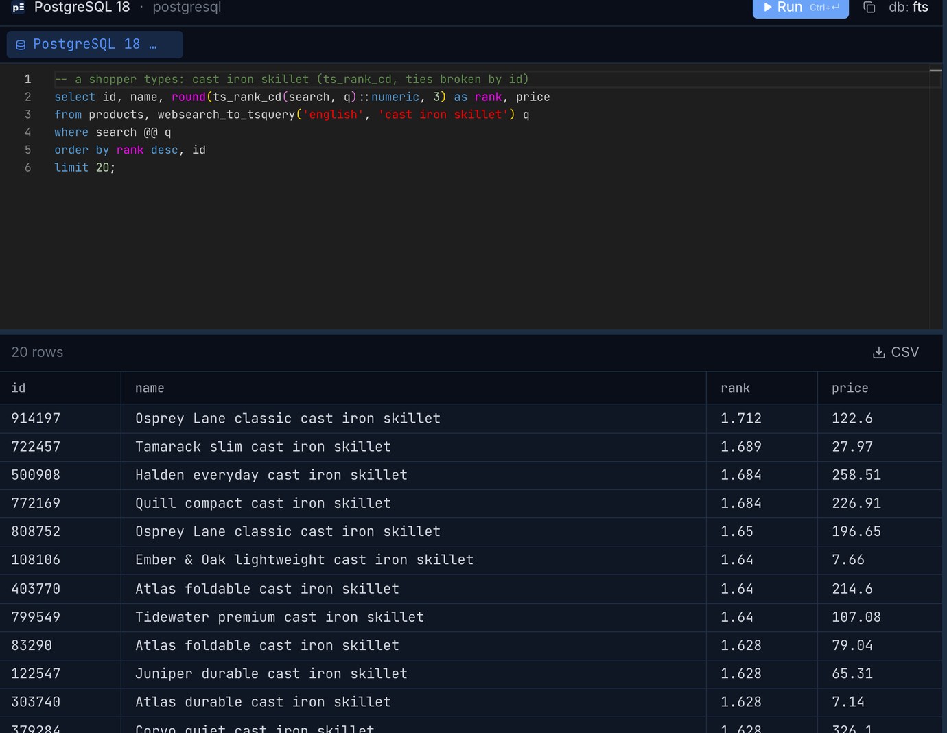Click the price value 107.08
The height and width of the screenshot is (733, 947).
856,617
